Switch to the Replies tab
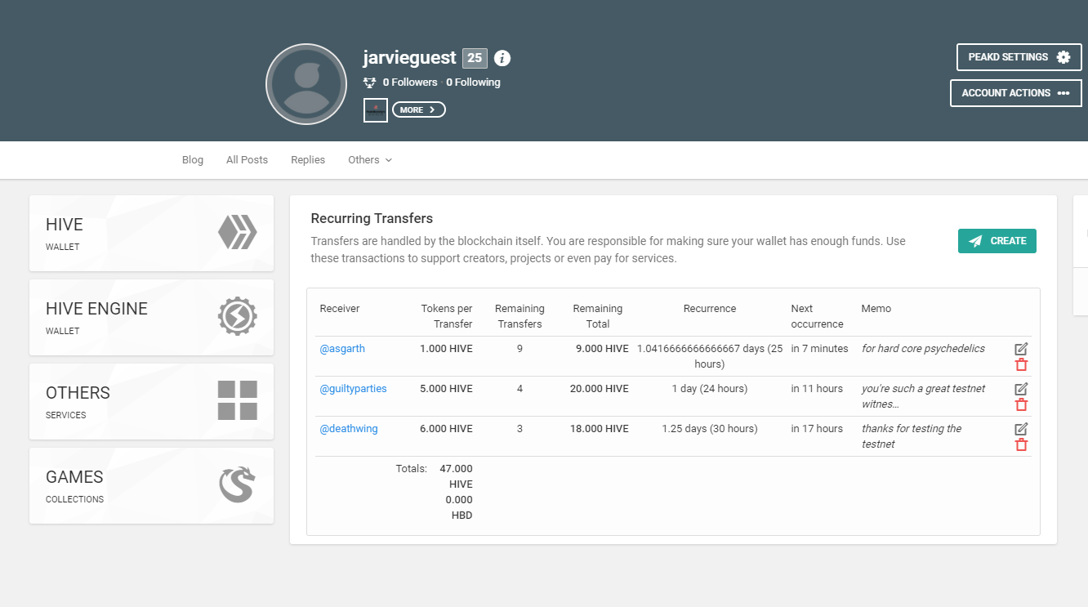The image size is (1088, 607). click(308, 160)
